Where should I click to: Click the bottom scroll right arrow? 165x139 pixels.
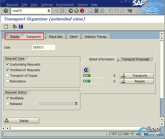[x=8, y=128]
